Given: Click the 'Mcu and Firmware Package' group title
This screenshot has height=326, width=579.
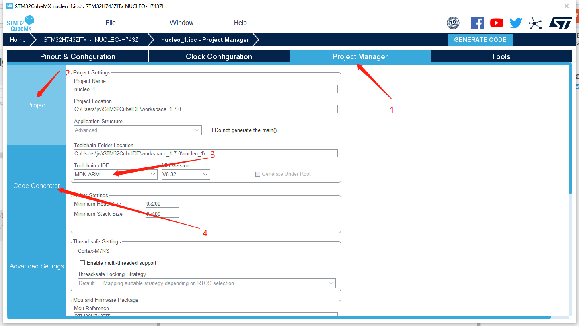Looking at the screenshot, I should (x=106, y=300).
